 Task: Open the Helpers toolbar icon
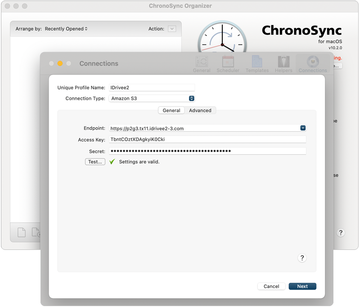pyautogui.click(x=283, y=64)
